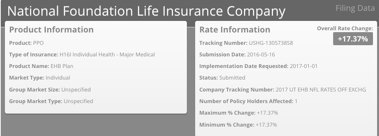Click the Number of Policy Holders Affected row
Viewport: 379px width, 136px height.
click(x=248, y=101)
